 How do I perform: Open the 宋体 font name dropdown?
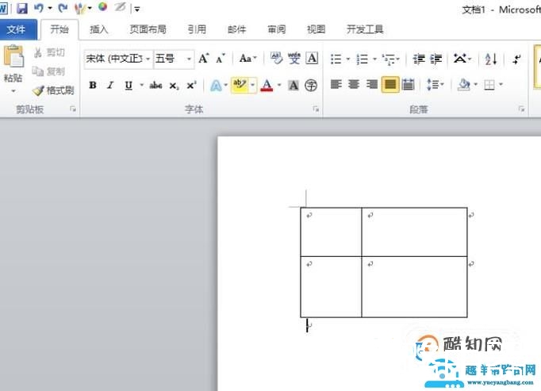click(148, 59)
